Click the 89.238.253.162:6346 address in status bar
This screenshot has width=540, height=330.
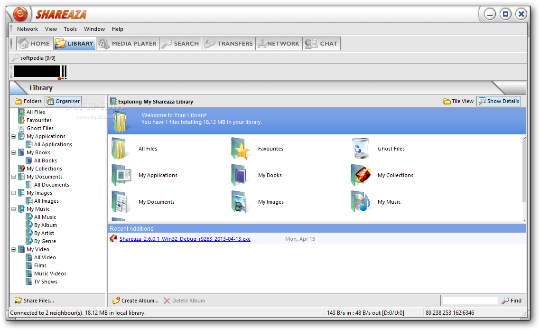[x=450, y=313]
